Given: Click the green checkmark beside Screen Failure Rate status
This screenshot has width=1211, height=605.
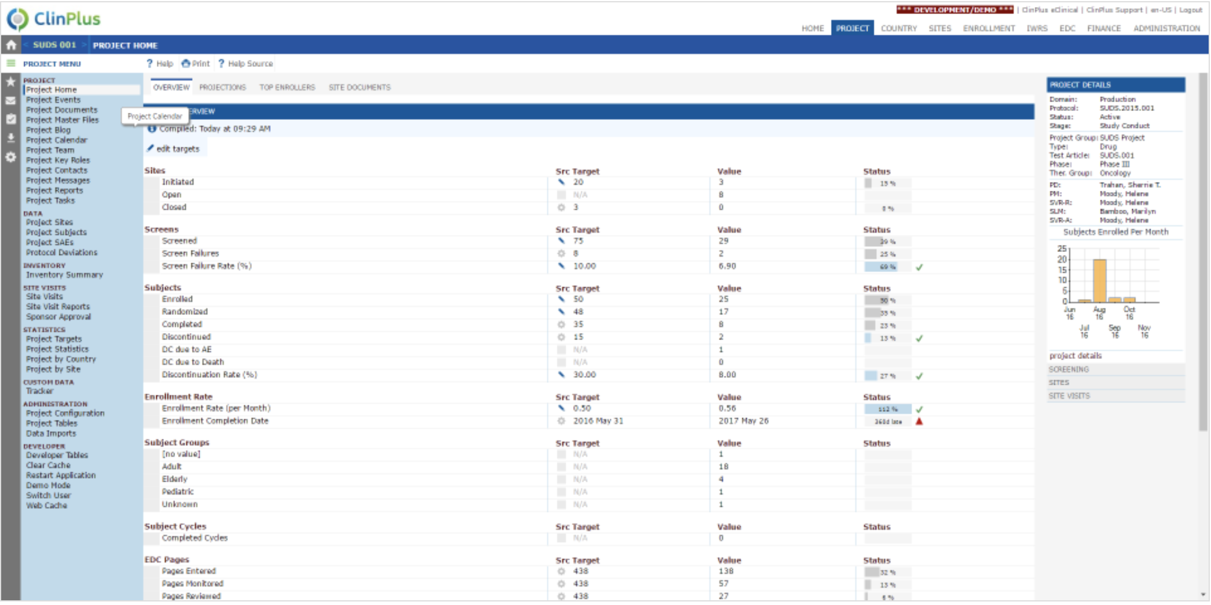Looking at the screenshot, I should (919, 267).
